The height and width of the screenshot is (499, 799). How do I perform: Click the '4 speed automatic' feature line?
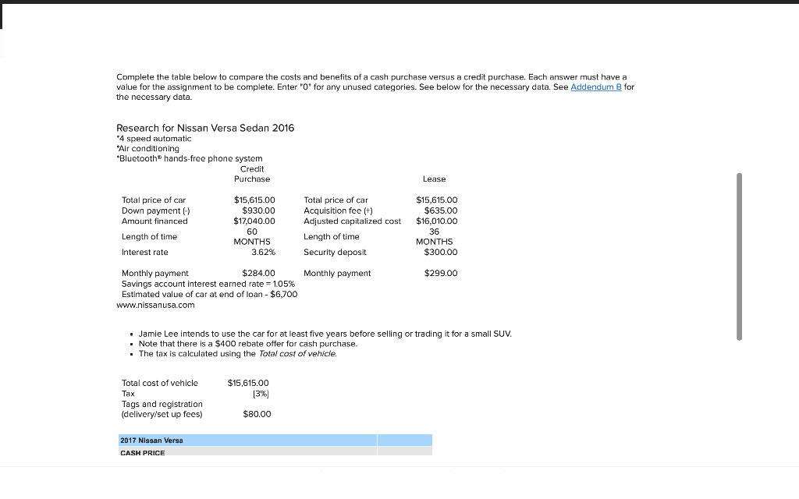(154, 139)
